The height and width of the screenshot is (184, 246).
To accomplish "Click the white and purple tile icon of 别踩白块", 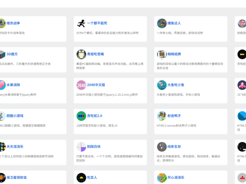I will 81,147.
